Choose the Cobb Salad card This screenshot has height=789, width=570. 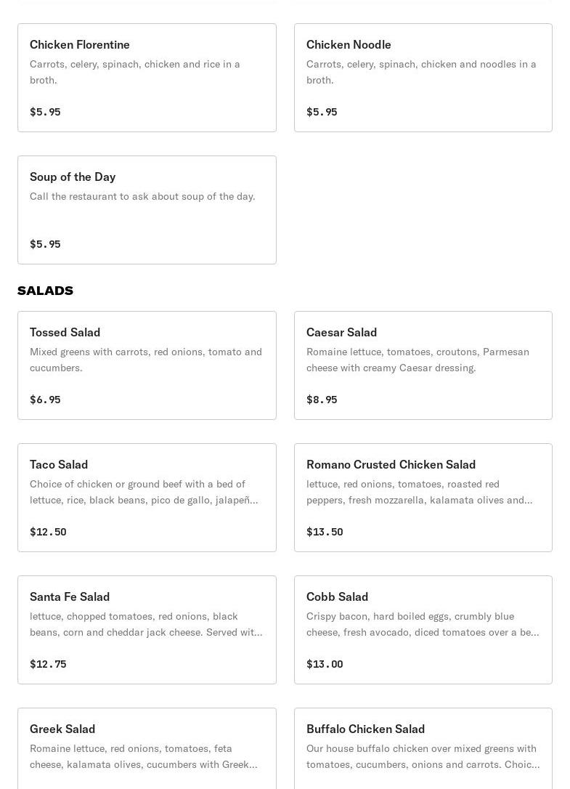tap(423, 630)
